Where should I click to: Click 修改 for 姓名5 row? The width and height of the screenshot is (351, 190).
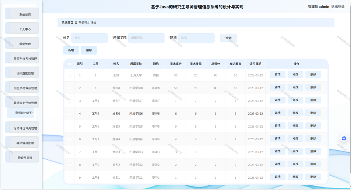pyautogui.click(x=295, y=126)
